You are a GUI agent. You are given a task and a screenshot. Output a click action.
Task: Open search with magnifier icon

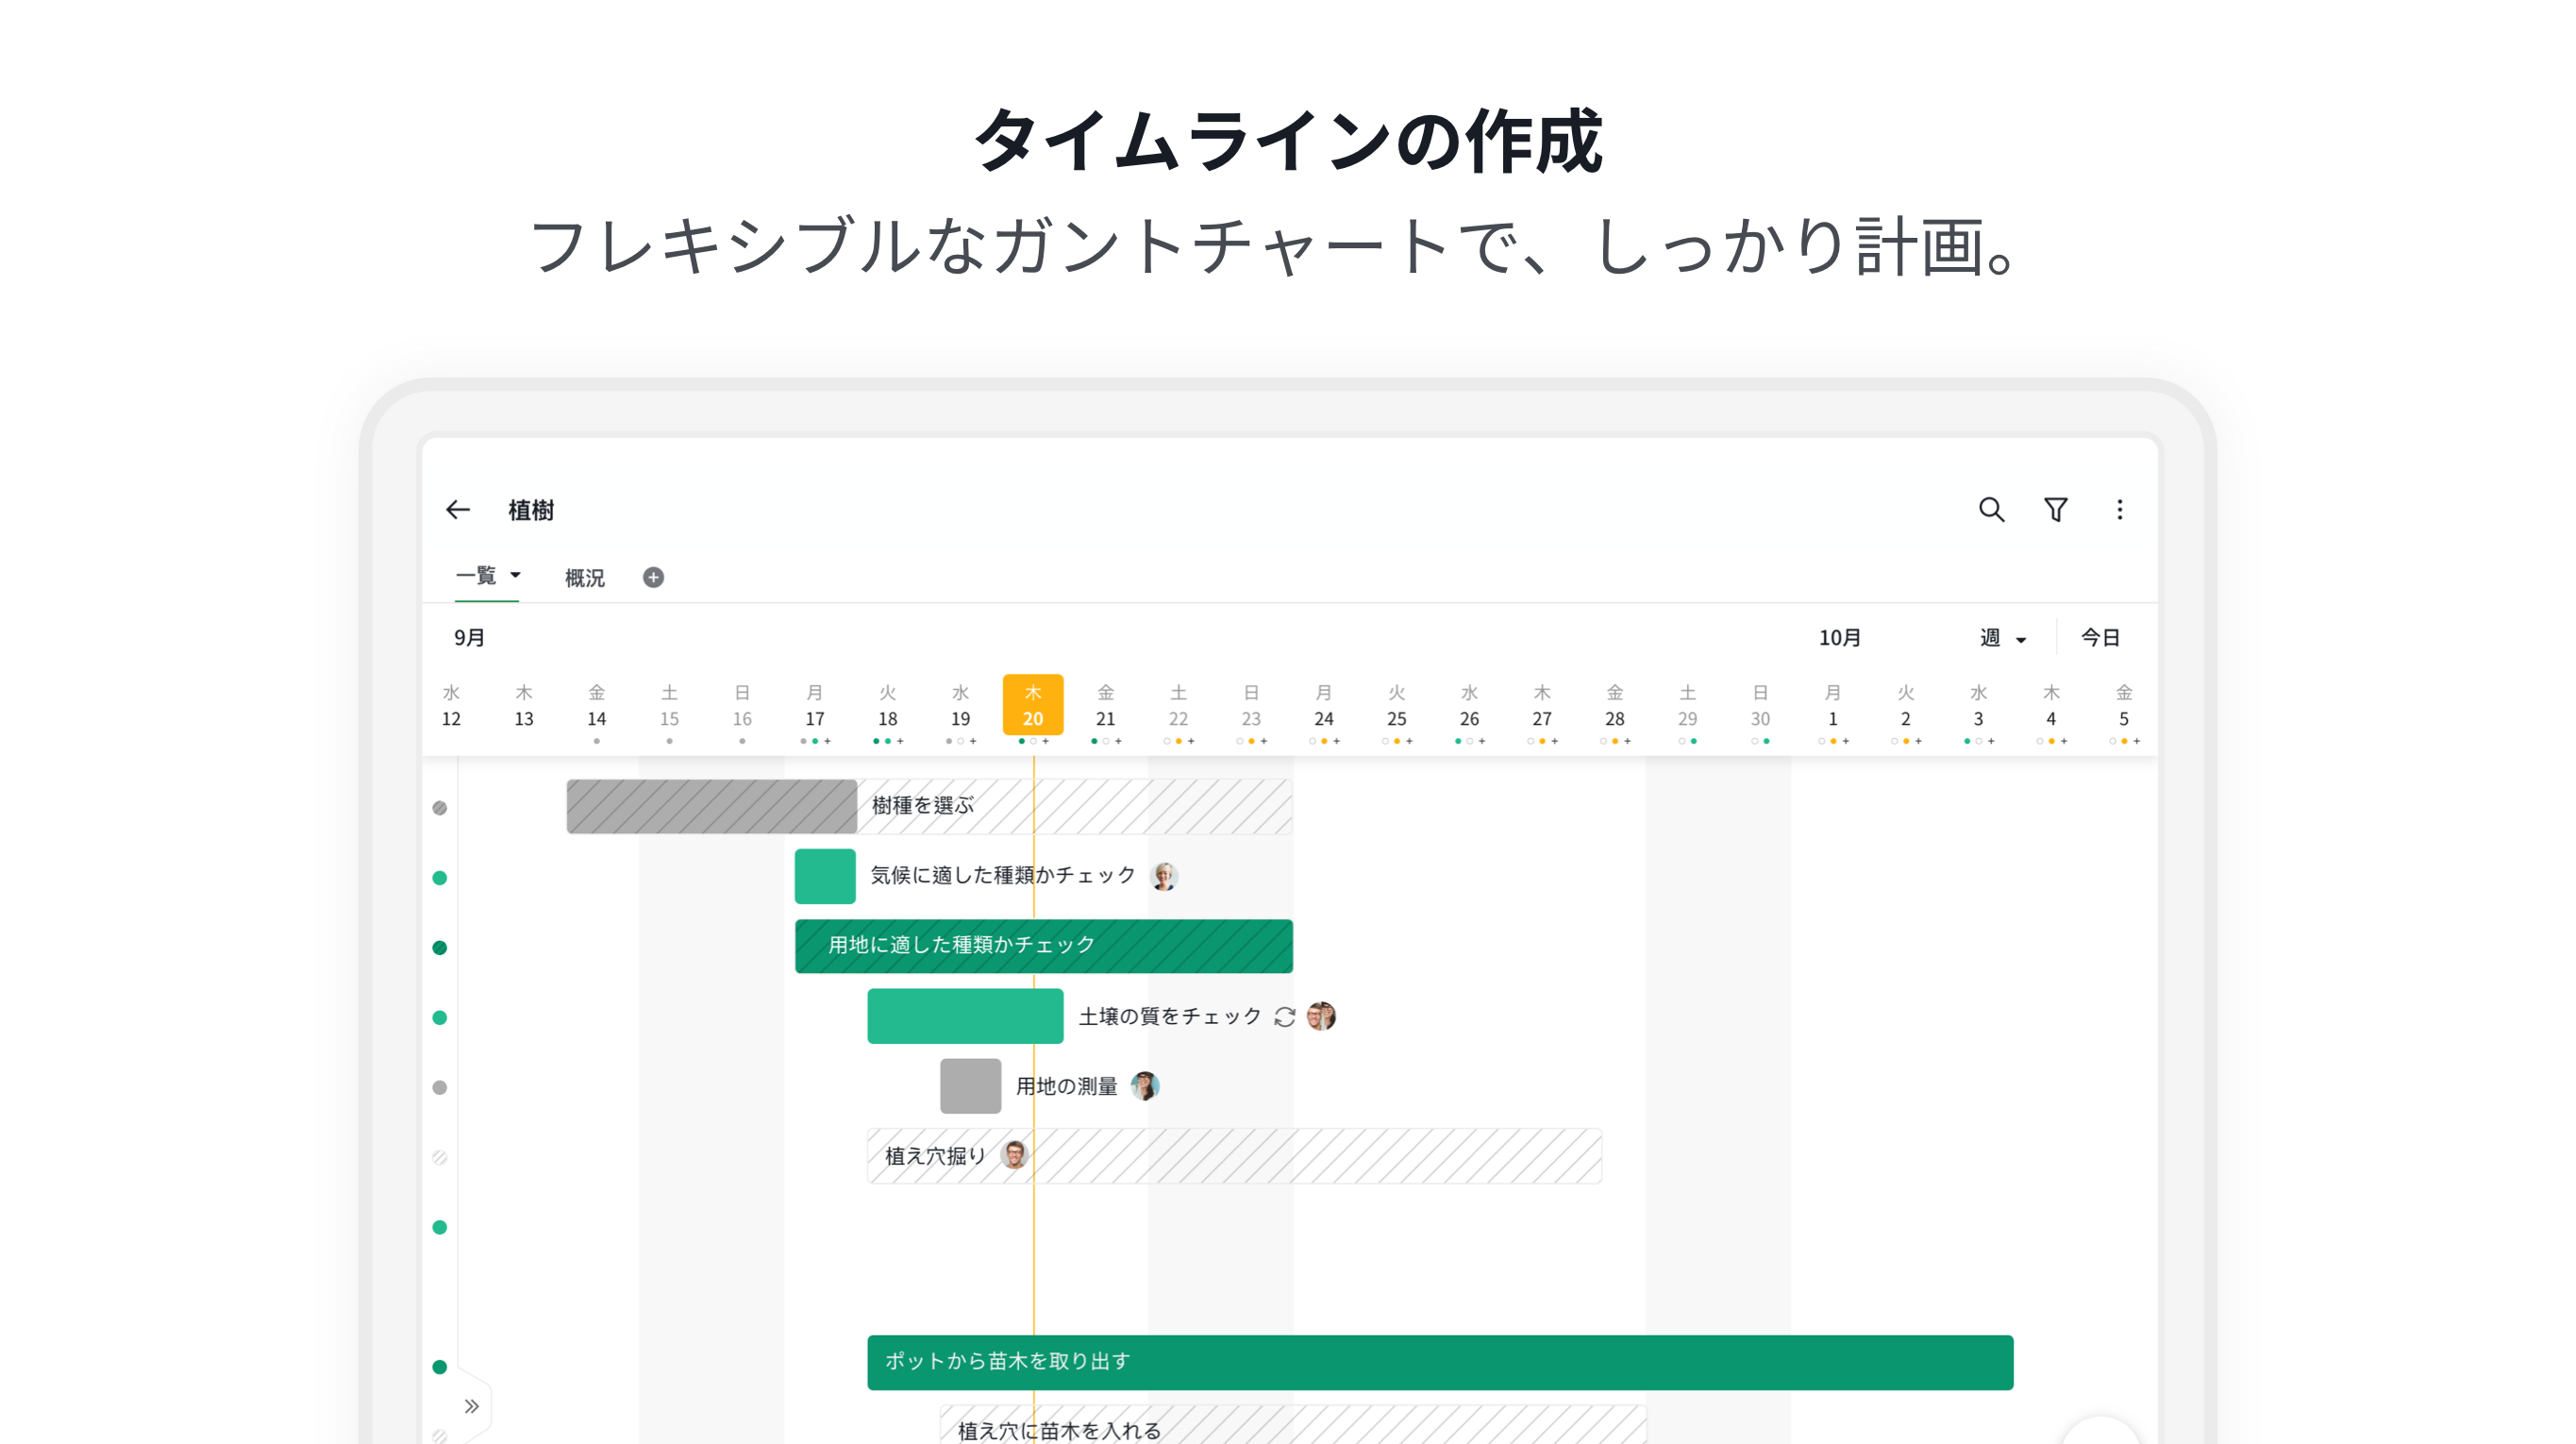[x=1991, y=510]
